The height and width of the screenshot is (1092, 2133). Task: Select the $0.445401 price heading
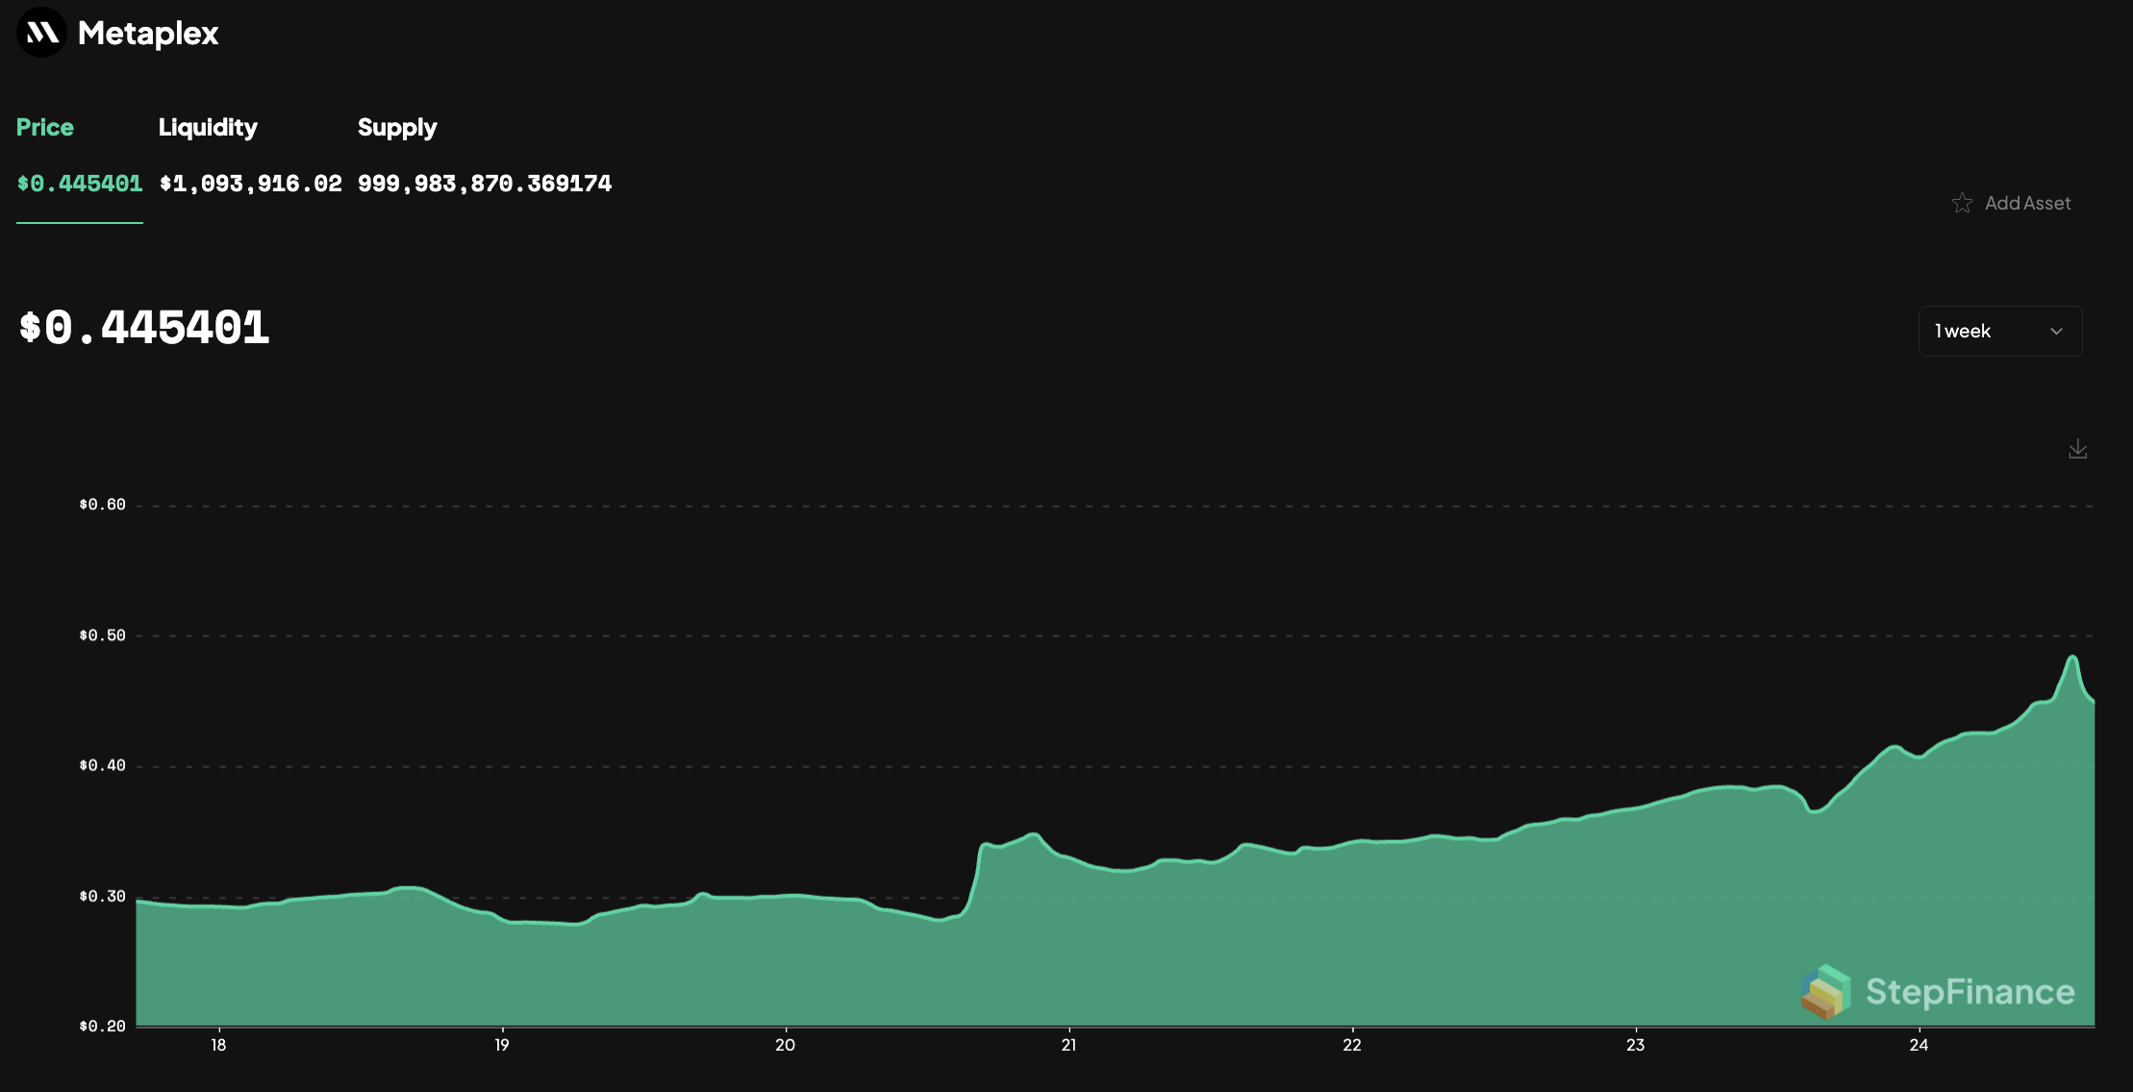[144, 328]
